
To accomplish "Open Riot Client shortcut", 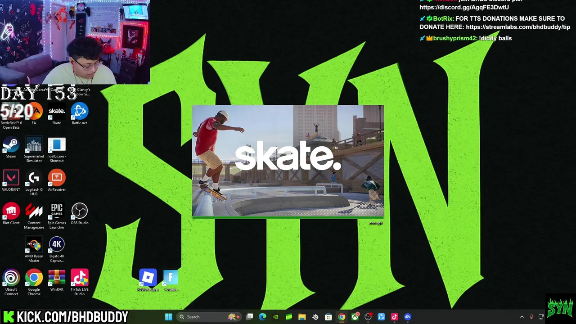I will point(11,214).
